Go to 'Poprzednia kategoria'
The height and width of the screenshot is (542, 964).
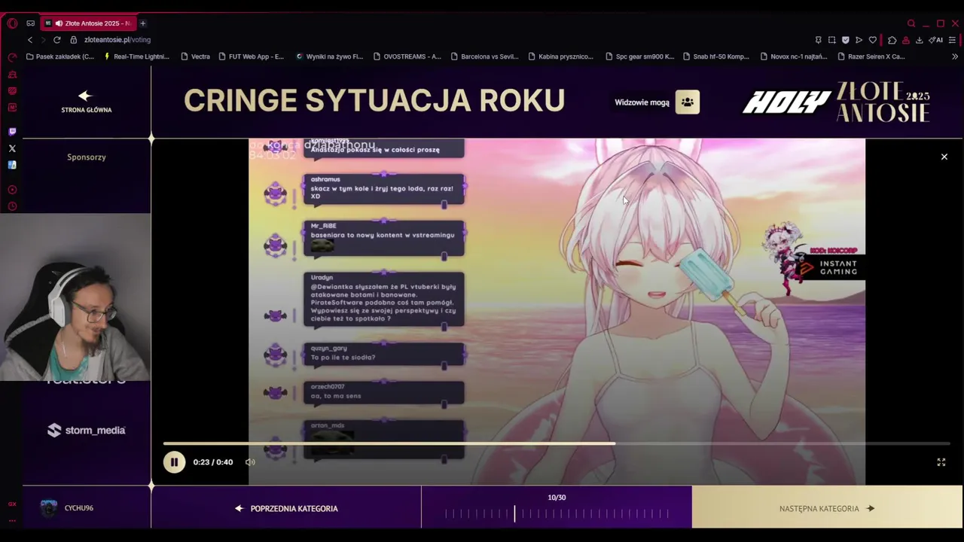click(286, 508)
